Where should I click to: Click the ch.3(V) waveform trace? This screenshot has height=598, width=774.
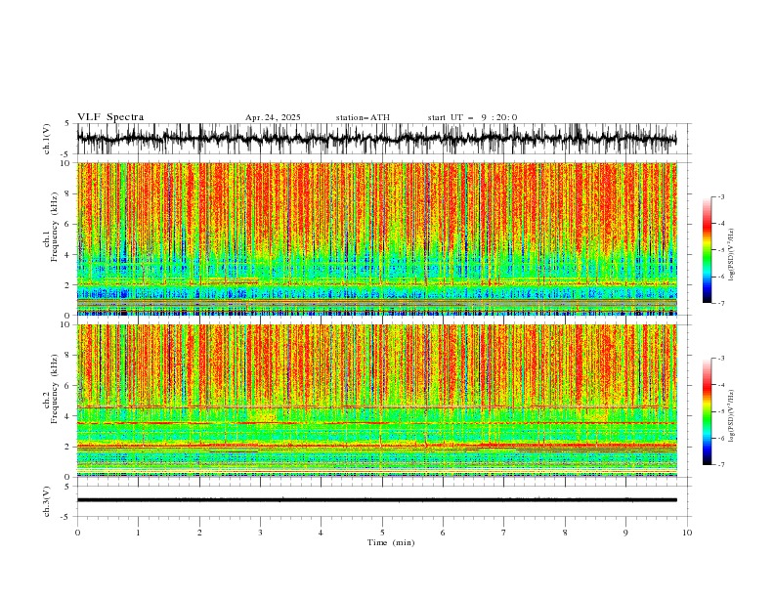(376, 500)
